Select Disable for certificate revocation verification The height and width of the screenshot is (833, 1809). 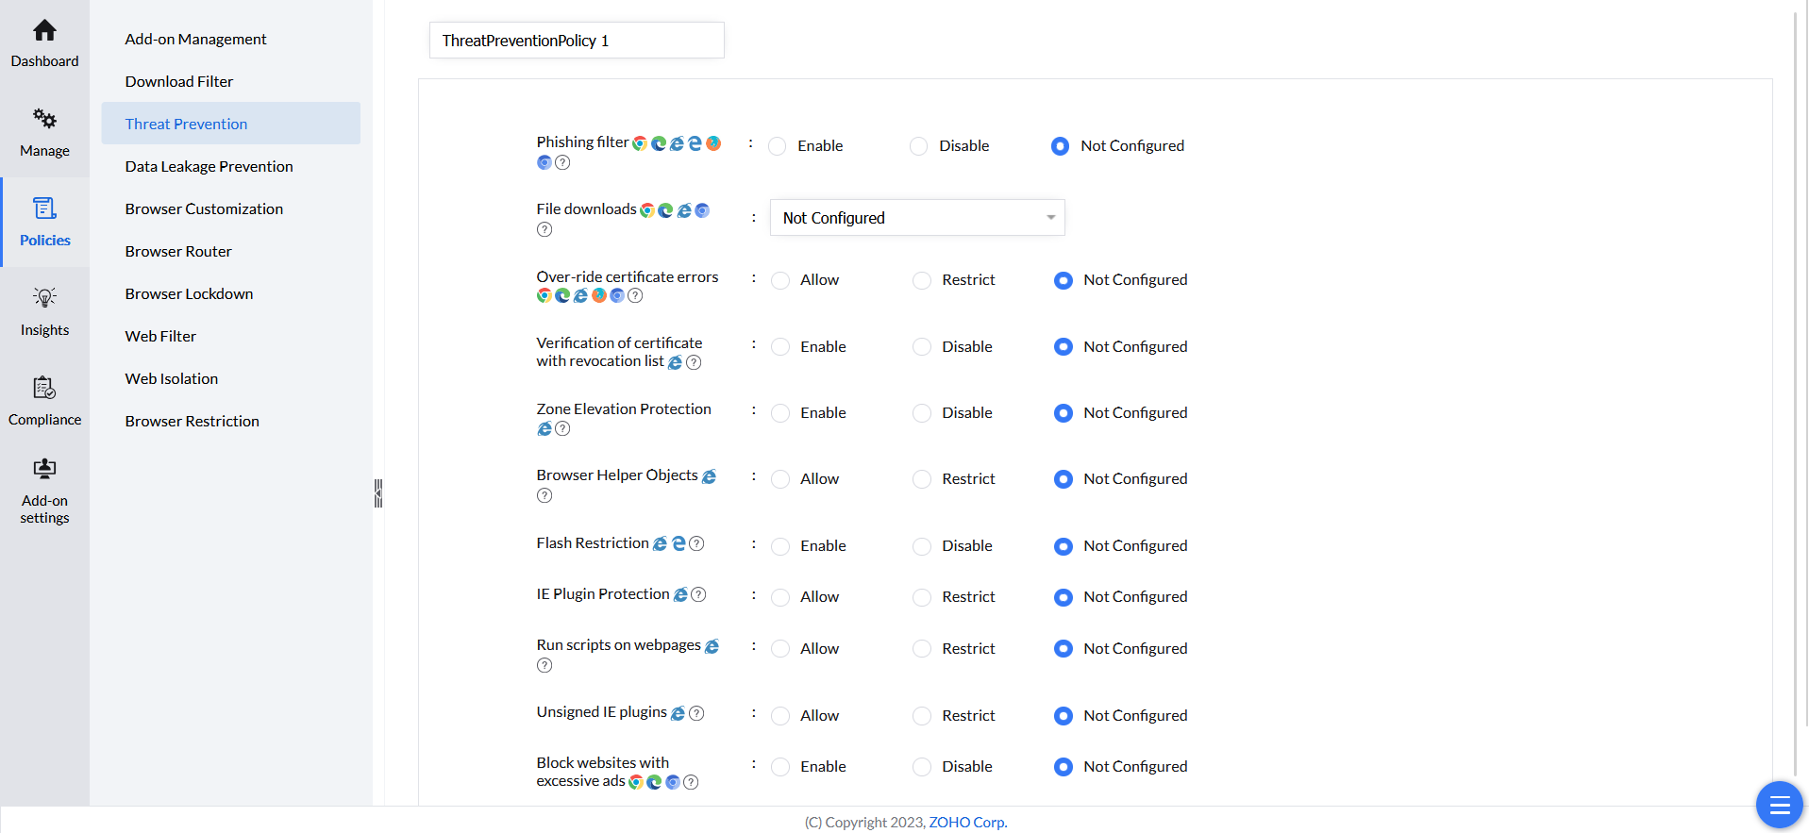(x=922, y=347)
